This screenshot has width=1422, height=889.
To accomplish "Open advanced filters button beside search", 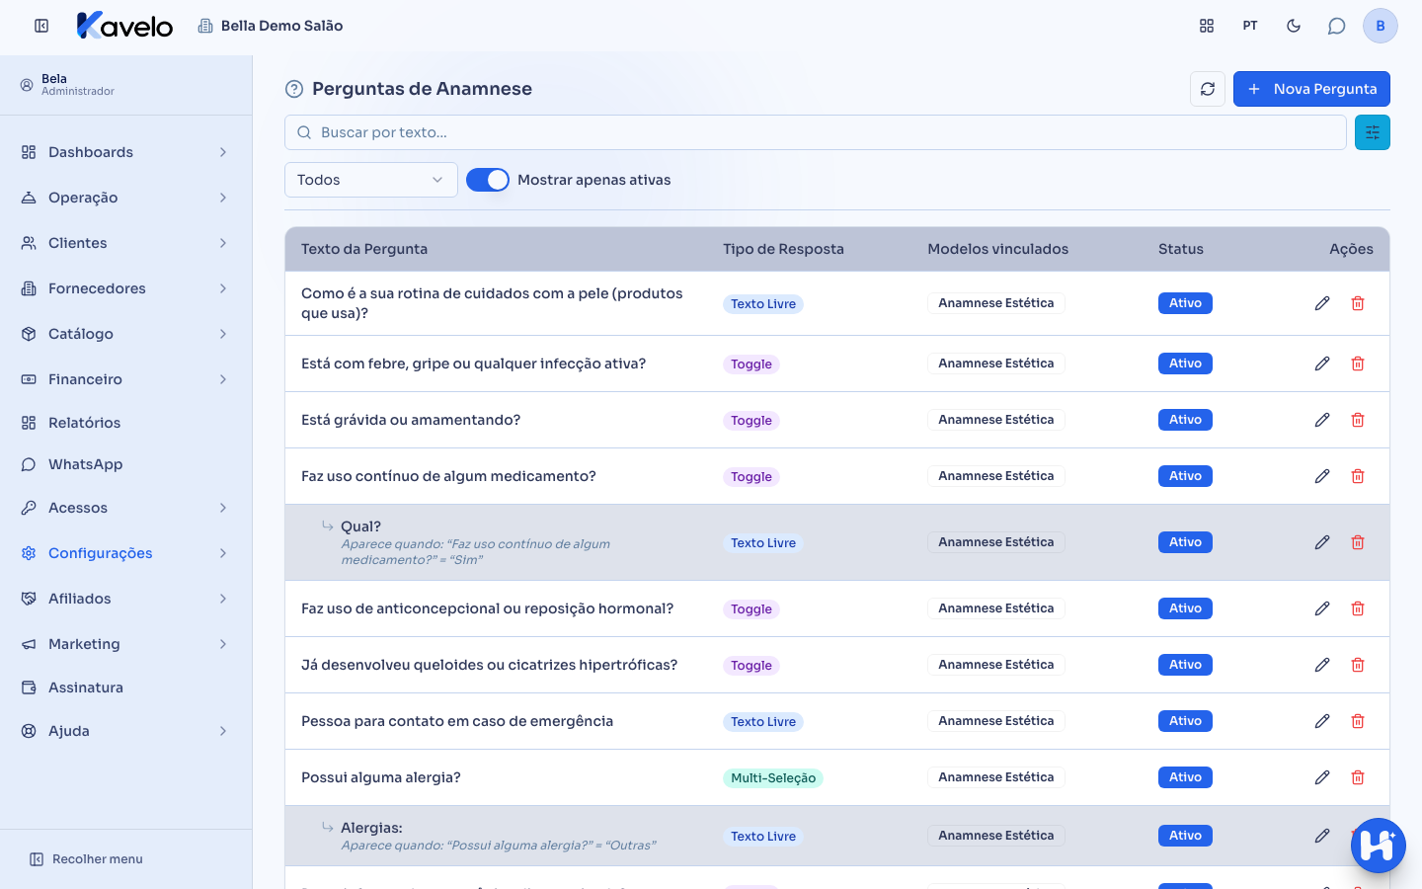I will click(x=1373, y=132).
